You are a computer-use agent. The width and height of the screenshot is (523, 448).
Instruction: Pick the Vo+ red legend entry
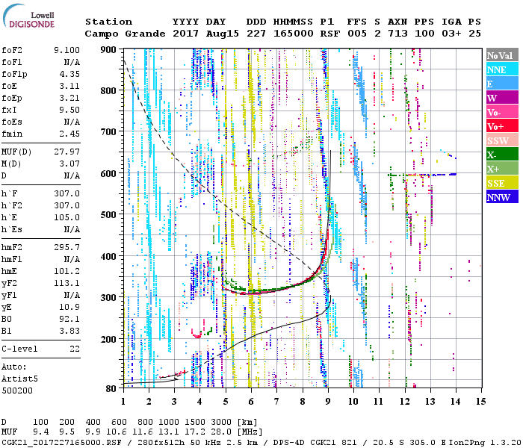pos(500,126)
